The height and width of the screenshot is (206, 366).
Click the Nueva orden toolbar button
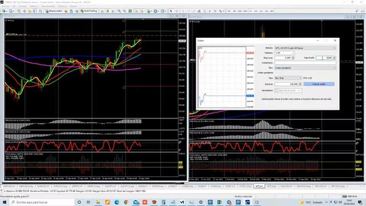point(54,11)
